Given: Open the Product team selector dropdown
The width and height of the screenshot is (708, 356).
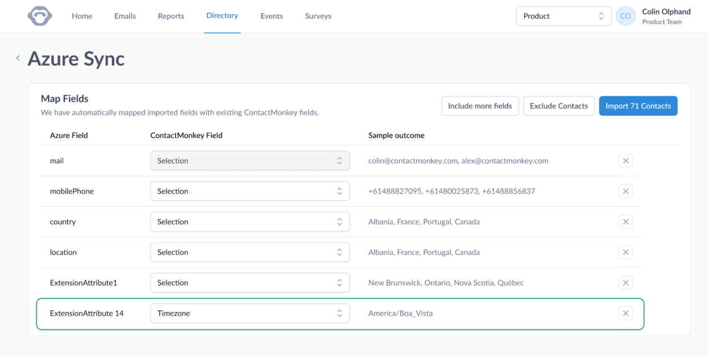Looking at the screenshot, I should [x=564, y=16].
